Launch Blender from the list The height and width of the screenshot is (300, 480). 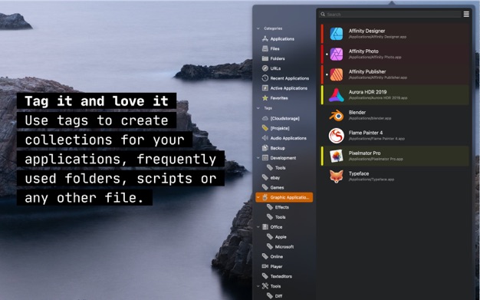point(395,115)
